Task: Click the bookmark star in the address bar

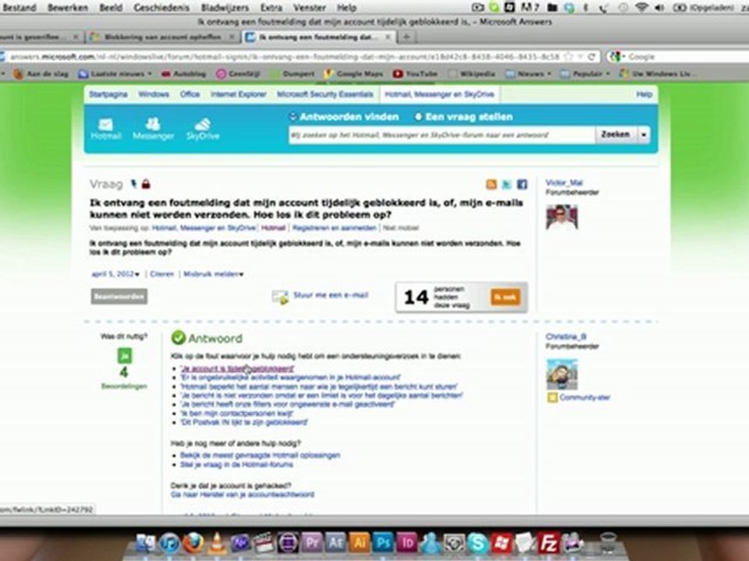Action: pyautogui.click(x=569, y=56)
